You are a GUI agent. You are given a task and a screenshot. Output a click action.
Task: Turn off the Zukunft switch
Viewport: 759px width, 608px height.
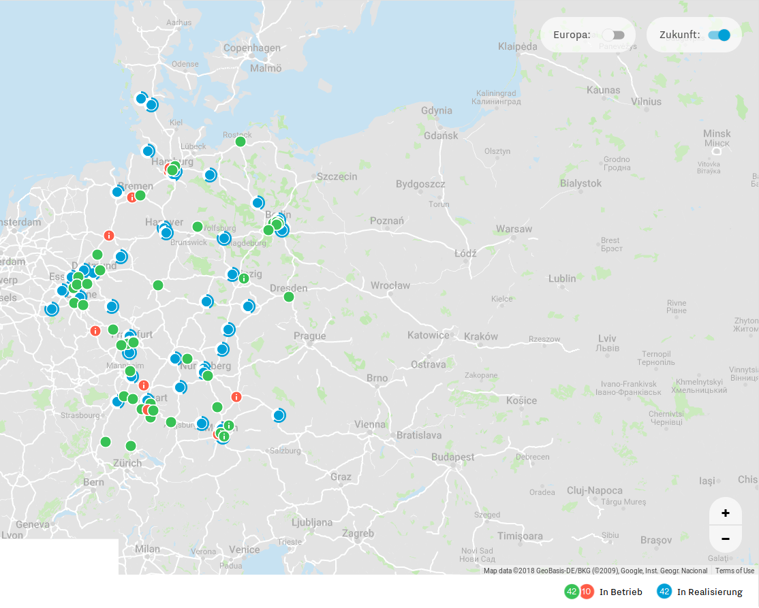pyautogui.click(x=719, y=35)
